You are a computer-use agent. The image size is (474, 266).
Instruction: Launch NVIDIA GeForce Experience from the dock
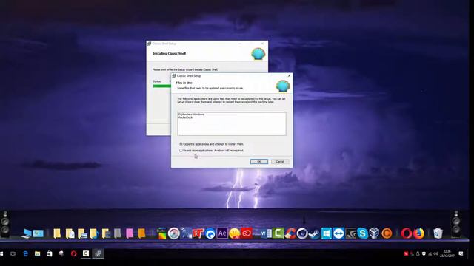coord(350,233)
